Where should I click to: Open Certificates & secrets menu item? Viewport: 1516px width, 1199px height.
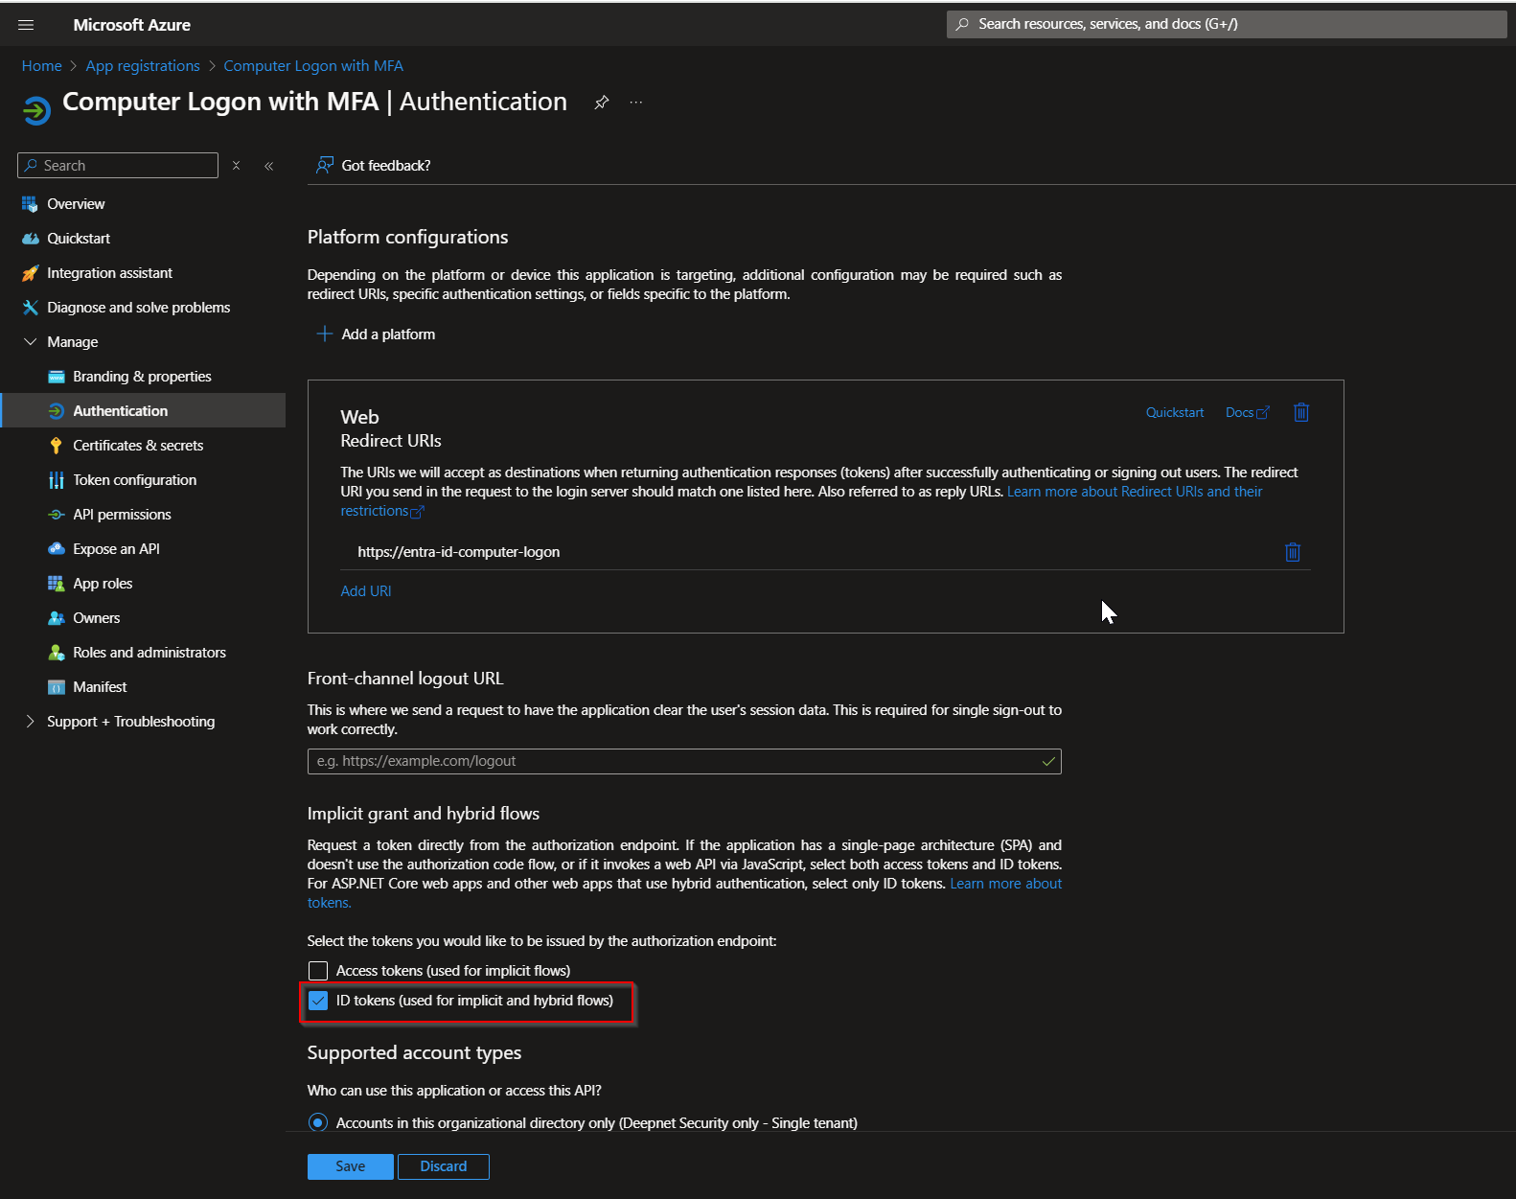pyautogui.click(x=138, y=446)
